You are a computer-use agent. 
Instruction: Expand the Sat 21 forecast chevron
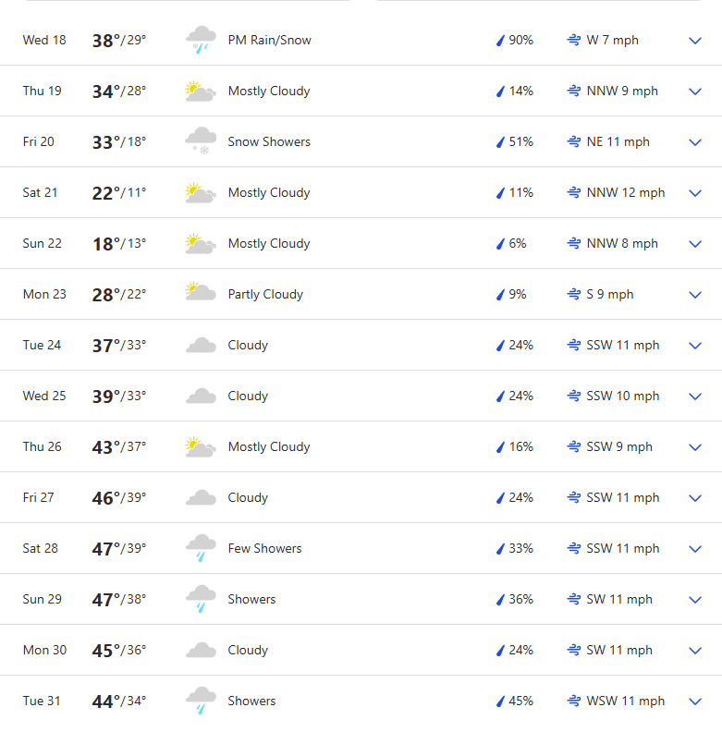(696, 193)
